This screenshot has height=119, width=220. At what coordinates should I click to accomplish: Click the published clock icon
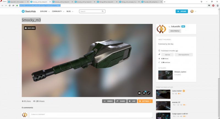click(159, 51)
